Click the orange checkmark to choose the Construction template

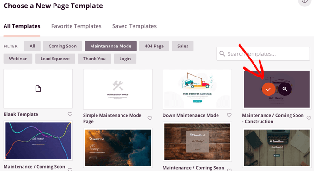point(269,89)
